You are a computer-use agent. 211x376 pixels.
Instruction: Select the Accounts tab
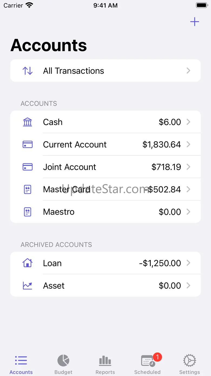click(x=21, y=364)
